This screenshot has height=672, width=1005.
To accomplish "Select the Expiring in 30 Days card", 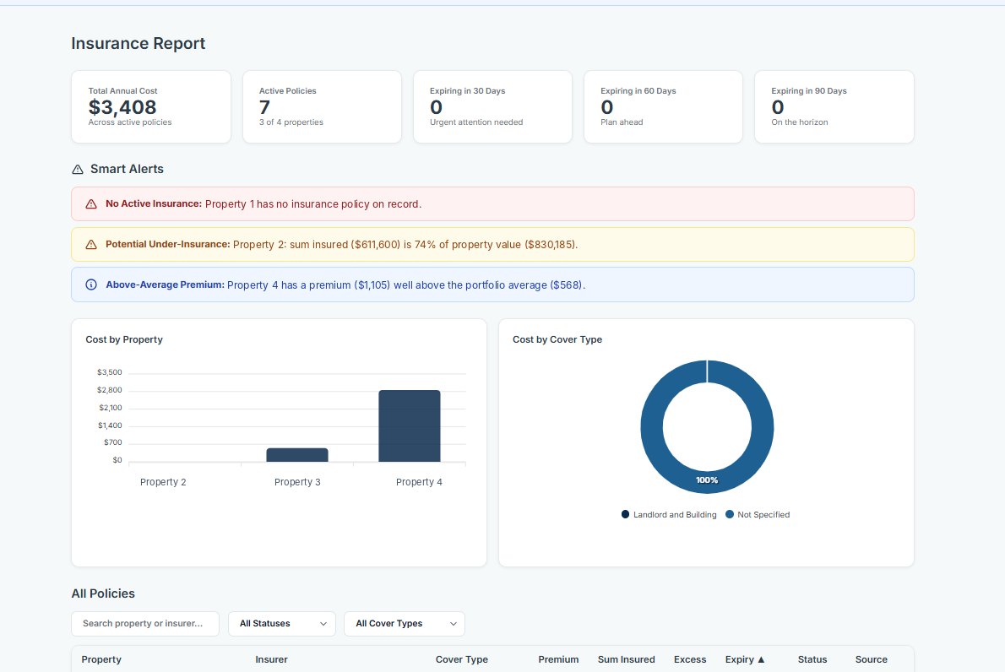I will point(492,107).
